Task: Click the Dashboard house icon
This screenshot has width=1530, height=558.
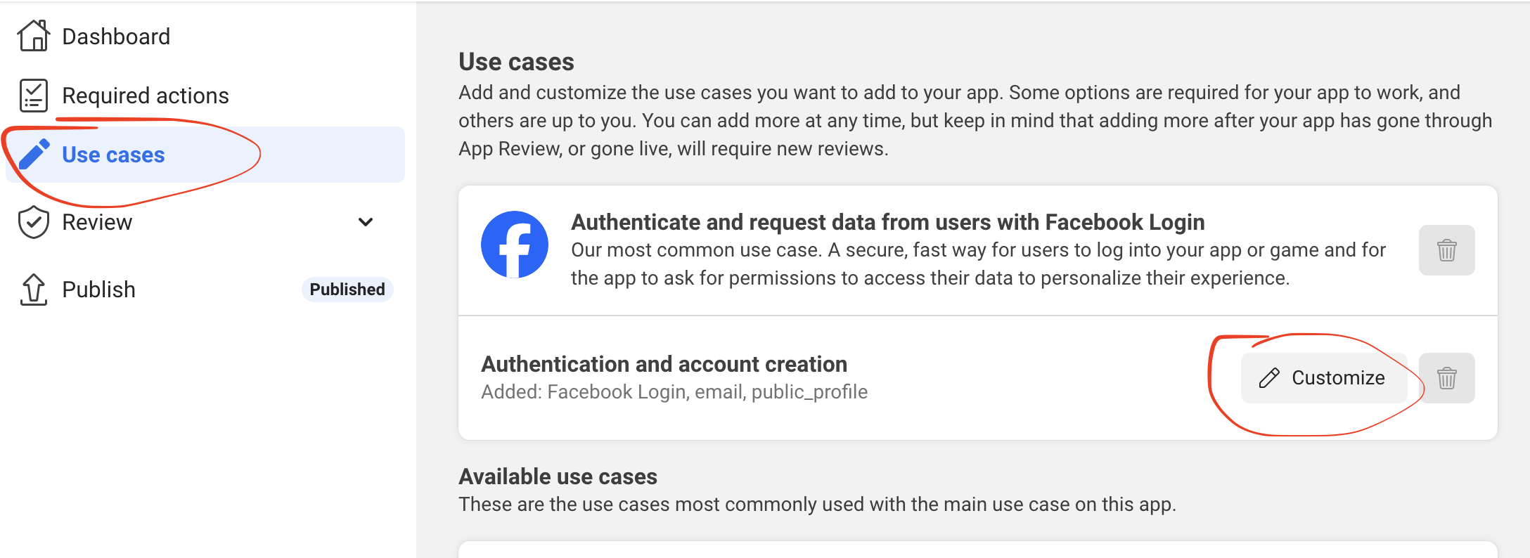Action: 34,35
